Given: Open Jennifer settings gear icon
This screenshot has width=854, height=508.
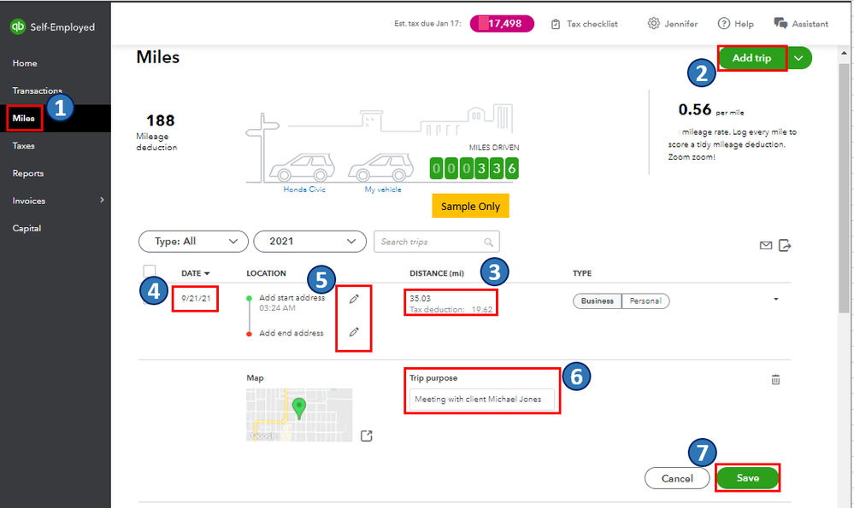Looking at the screenshot, I should click(653, 23).
